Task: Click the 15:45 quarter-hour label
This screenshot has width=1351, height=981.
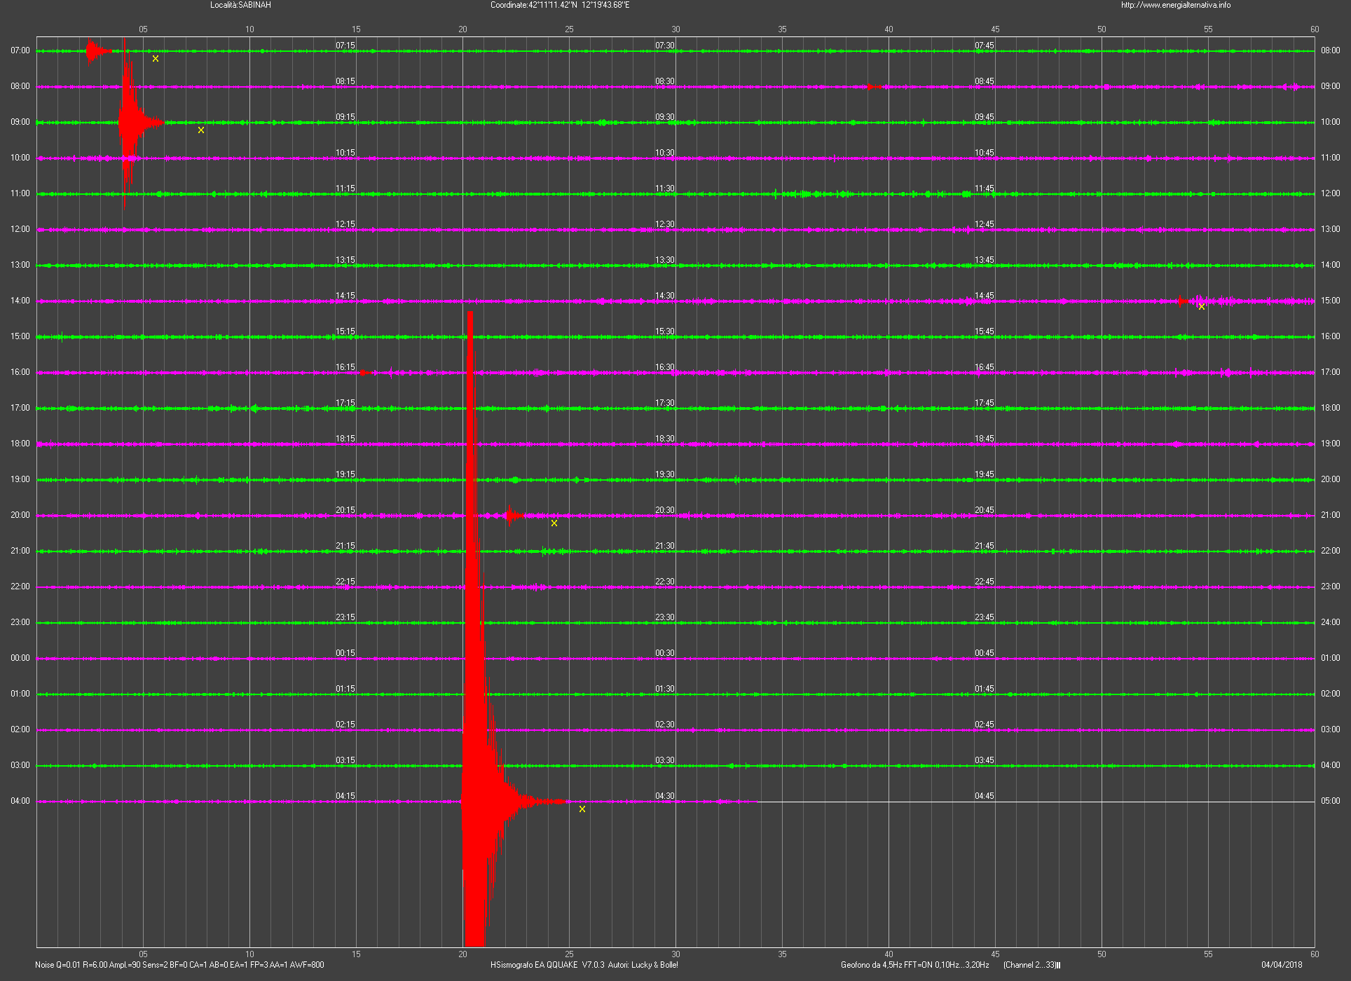Action: coord(985,331)
